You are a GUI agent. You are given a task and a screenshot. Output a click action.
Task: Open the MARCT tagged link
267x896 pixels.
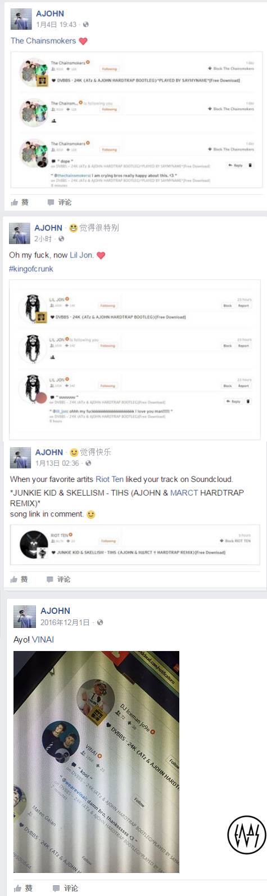(x=184, y=493)
